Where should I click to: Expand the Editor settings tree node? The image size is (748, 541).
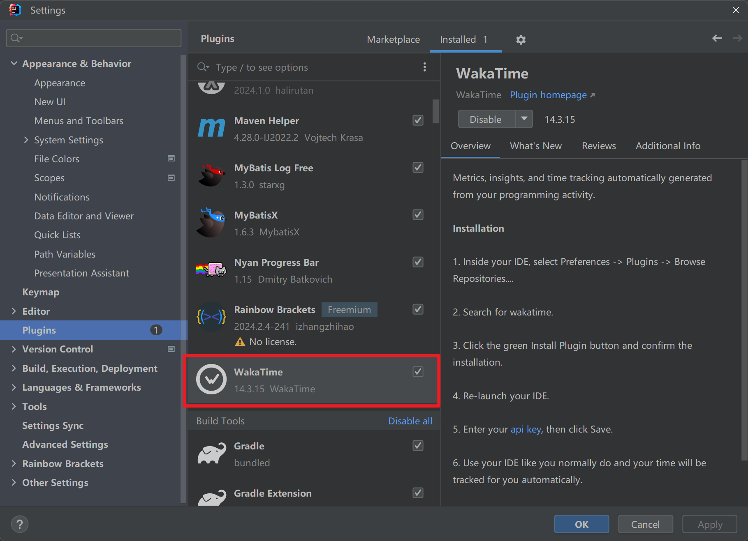(14, 311)
